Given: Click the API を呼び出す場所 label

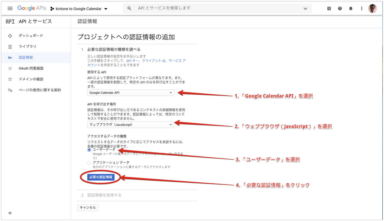Looking at the screenshot, I should (101, 104).
